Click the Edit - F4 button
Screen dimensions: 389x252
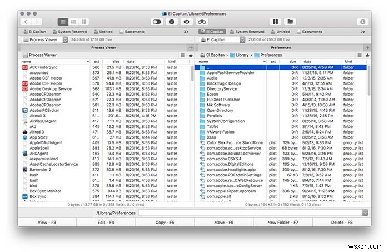(106, 222)
